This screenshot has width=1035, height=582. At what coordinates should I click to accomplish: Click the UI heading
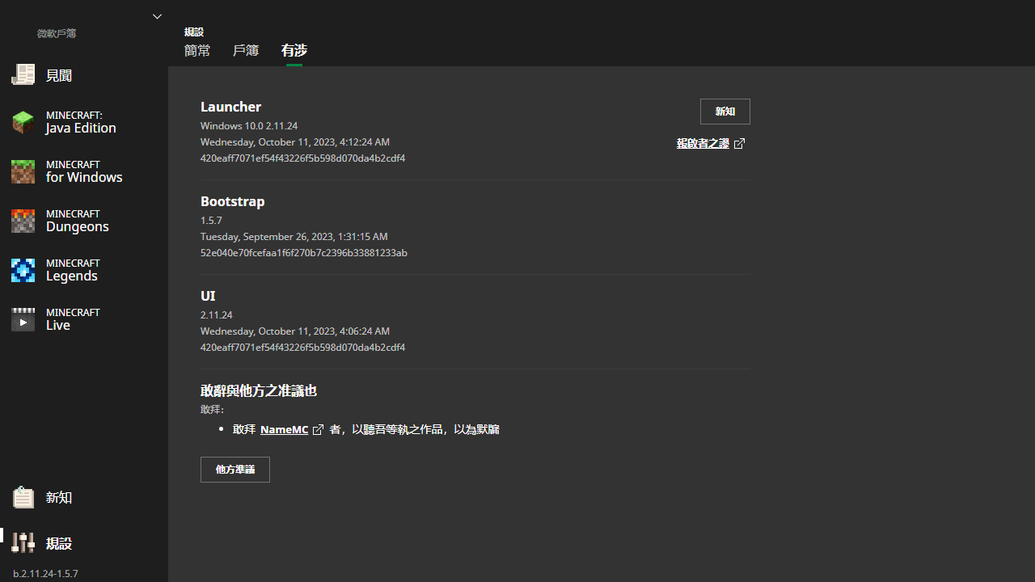click(208, 296)
